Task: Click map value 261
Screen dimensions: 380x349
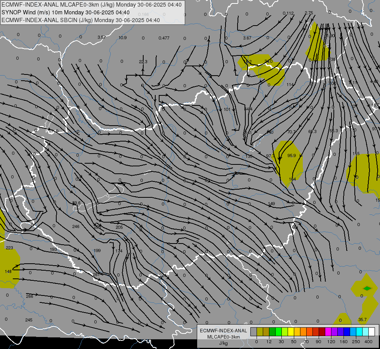Action: (96, 275)
